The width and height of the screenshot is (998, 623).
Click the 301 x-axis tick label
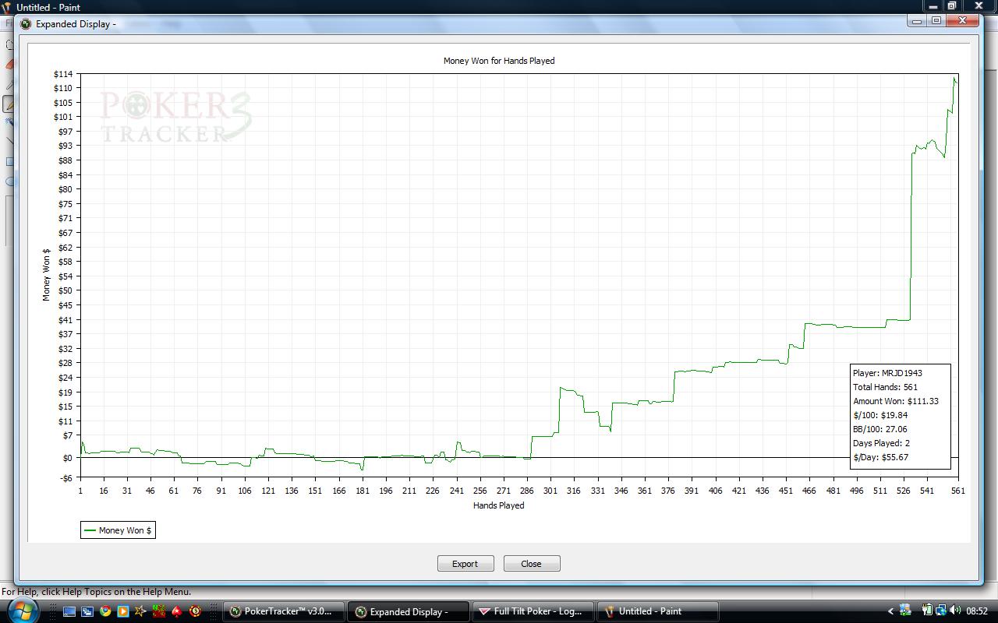coord(550,491)
